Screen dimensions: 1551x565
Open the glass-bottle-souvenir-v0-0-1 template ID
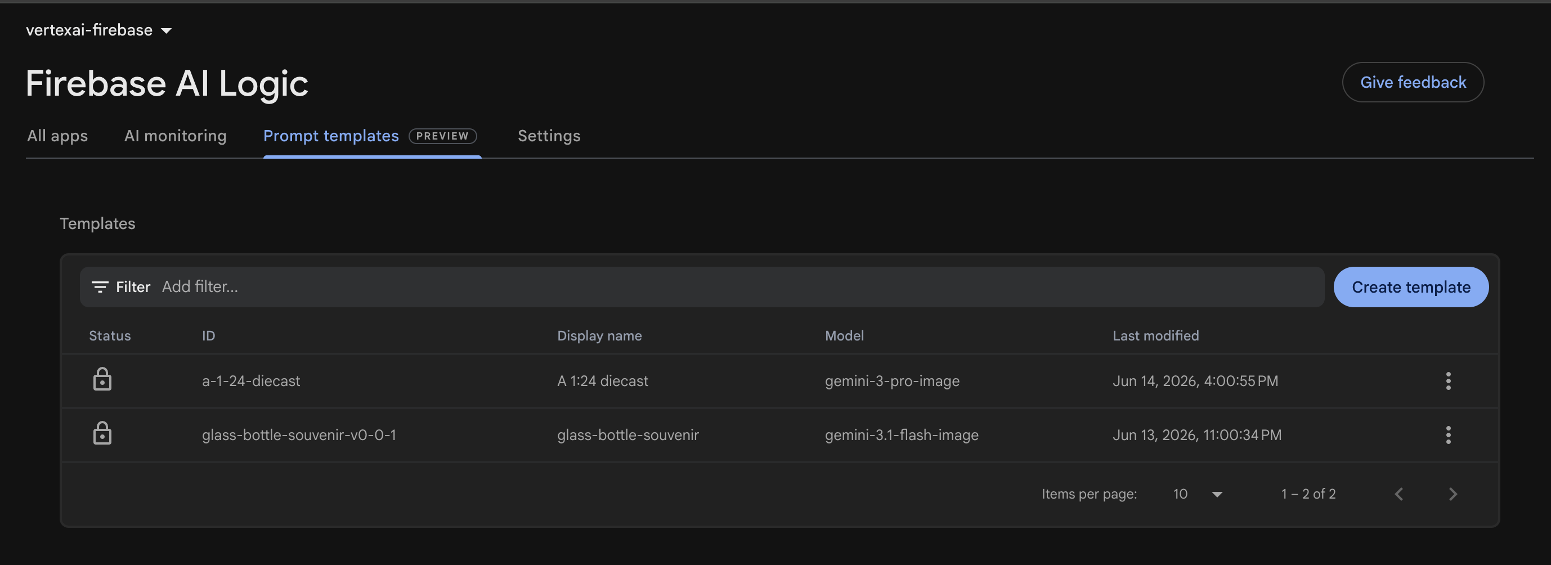coord(299,435)
